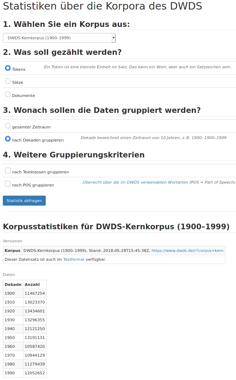The image size is (236, 380).
Task: Click the Versionen table caption
Action: [13, 241]
